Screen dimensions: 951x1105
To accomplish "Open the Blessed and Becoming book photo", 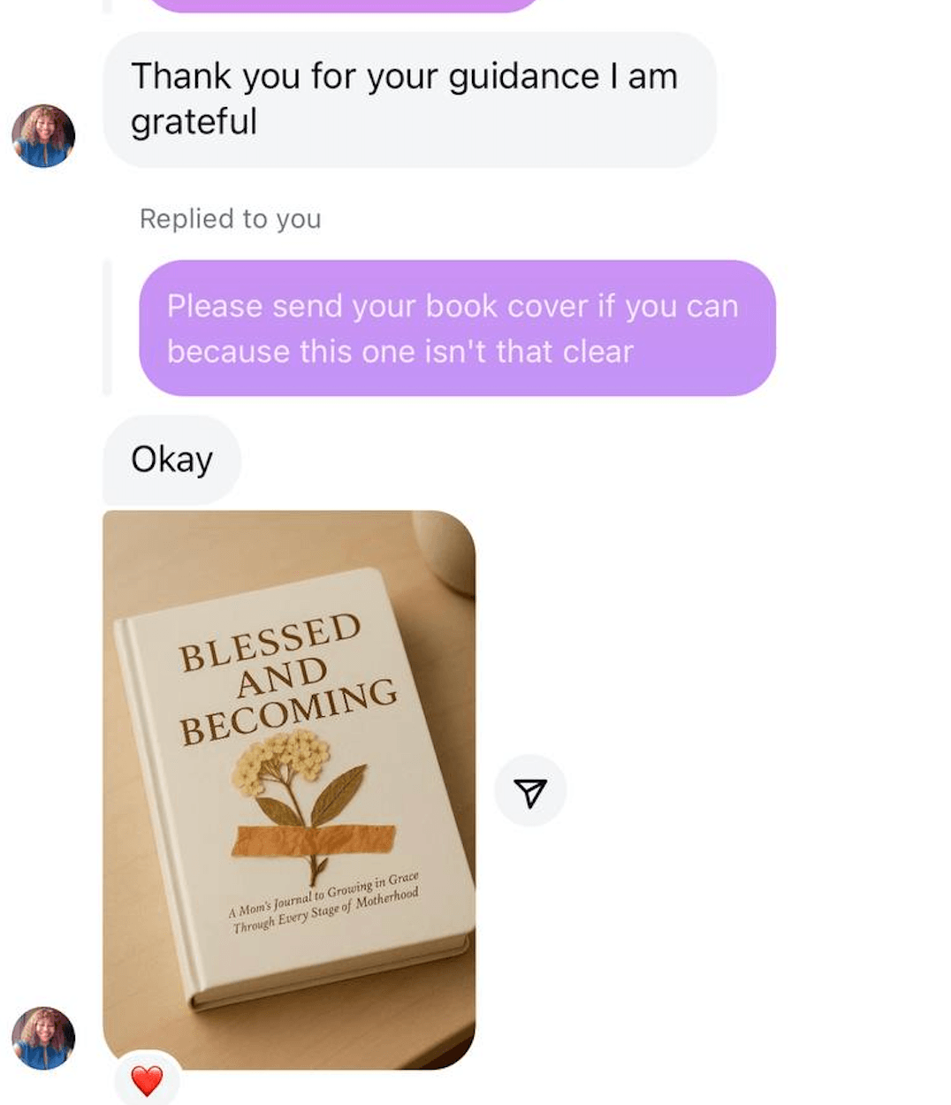I will [289, 789].
